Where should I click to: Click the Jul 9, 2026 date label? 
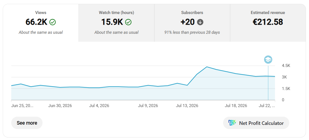click(148, 106)
